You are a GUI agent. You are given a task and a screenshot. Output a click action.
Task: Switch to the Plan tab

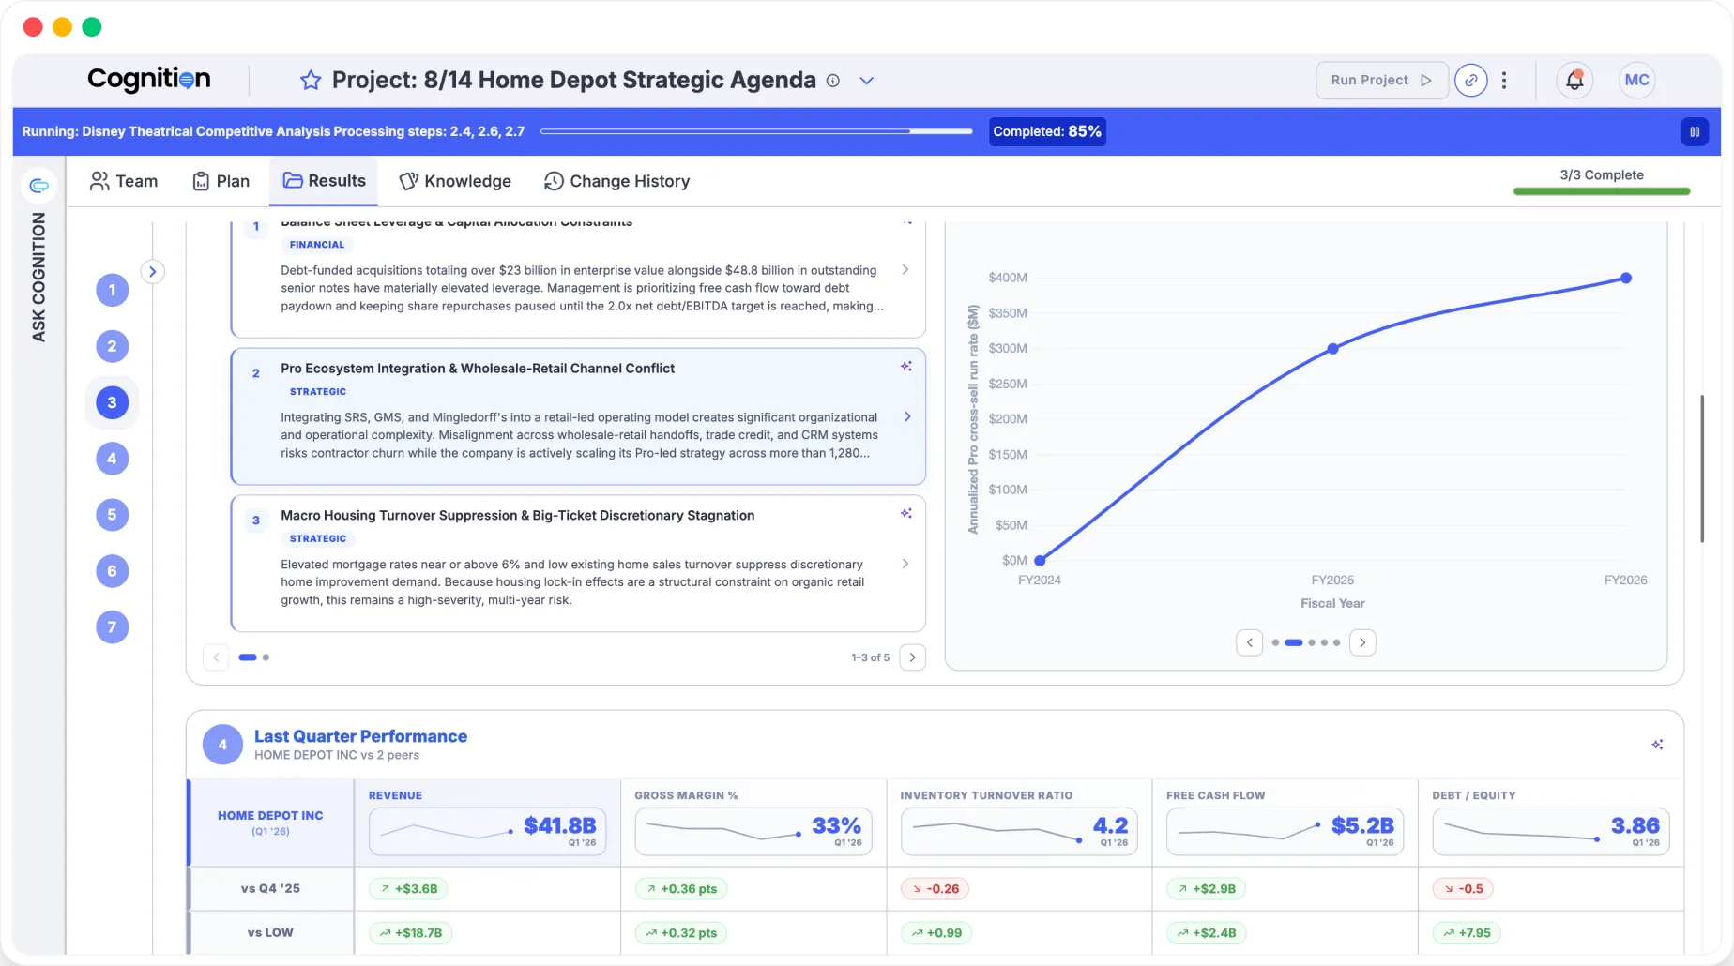(221, 181)
